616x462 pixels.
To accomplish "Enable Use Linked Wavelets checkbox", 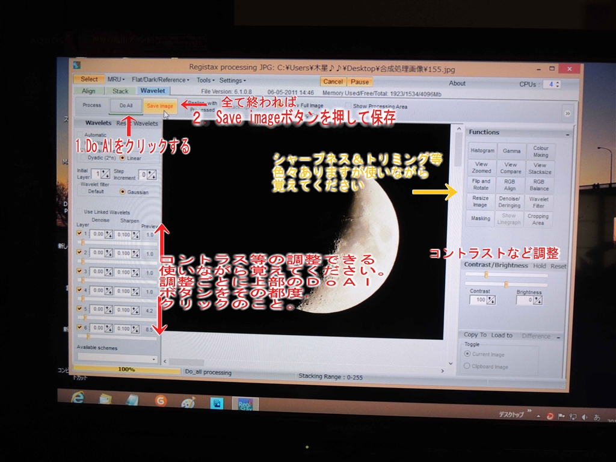I will click(x=80, y=211).
